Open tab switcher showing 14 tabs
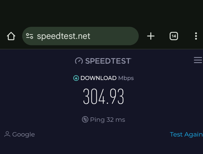203x154 pixels. pyautogui.click(x=174, y=36)
